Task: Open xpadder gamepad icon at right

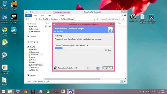Action: click(x=133, y=18)
